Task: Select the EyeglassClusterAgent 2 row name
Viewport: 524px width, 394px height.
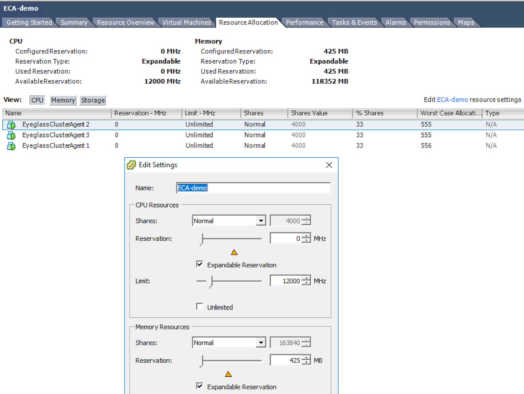Action: point(56,124)
